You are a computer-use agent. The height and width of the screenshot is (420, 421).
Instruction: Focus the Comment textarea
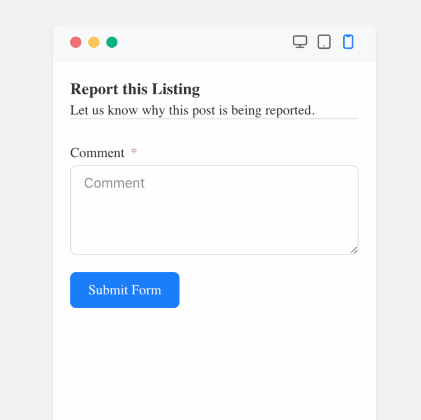click(x=214, y=210)
